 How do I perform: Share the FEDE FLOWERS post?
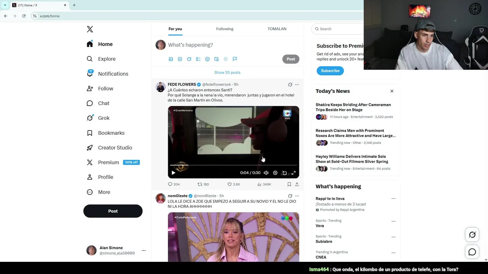[297, 184]
